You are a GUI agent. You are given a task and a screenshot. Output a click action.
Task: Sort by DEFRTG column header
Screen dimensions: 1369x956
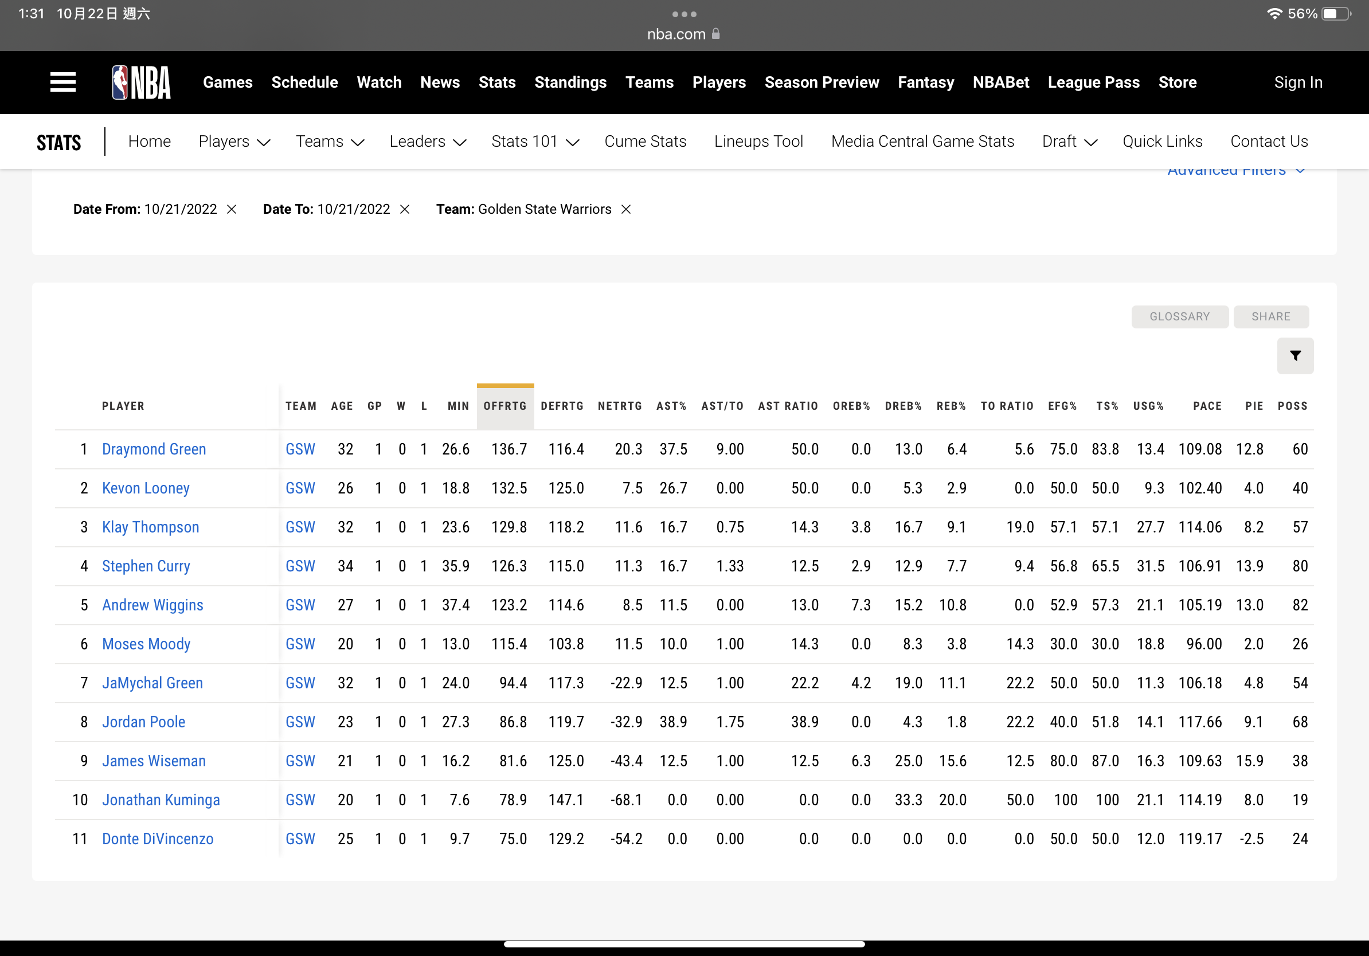pos(562,406)
